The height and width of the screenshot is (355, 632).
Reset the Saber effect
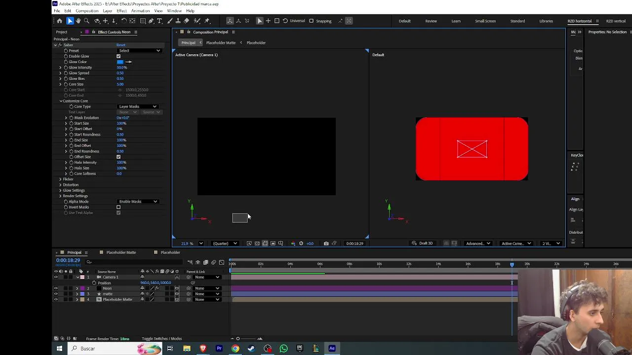click(x=121, y=45)
